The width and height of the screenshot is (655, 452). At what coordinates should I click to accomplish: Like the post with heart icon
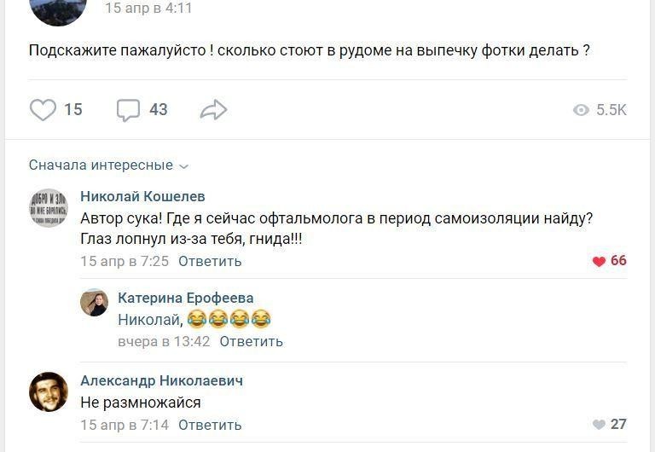point(43,110)
